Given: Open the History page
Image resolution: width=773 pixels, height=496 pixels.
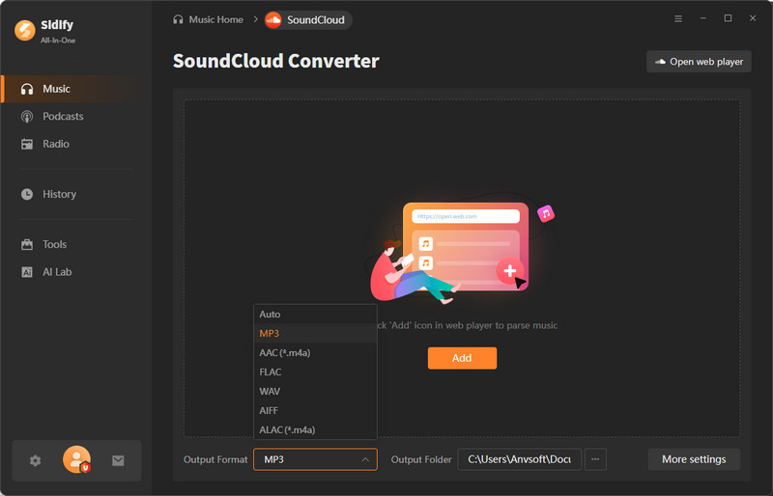Looking at the screenshot, I should pos(59,194).
